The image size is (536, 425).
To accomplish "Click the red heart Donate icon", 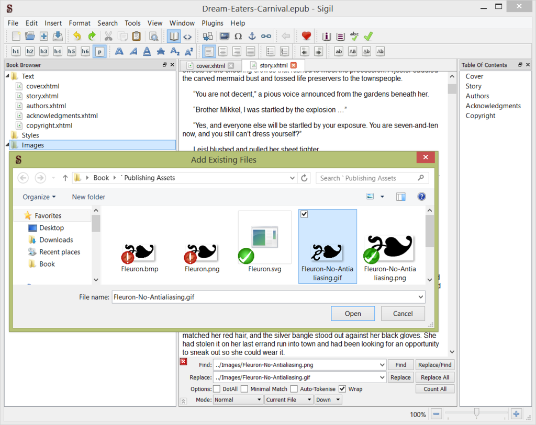I will click(307, 36).
